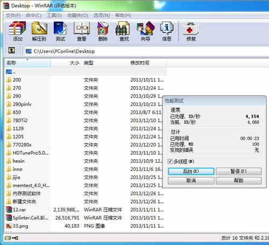Toggle the 多线程 (multithreading) checkbox

tap(170, 161)
